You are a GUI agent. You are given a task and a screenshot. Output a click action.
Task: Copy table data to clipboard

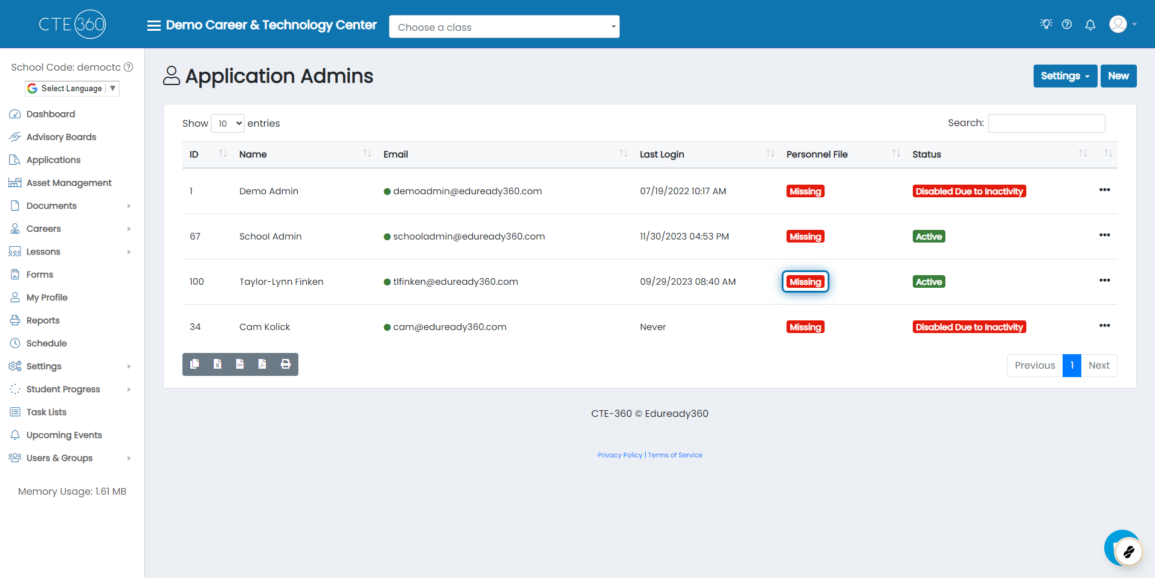(x=195, y=364)
